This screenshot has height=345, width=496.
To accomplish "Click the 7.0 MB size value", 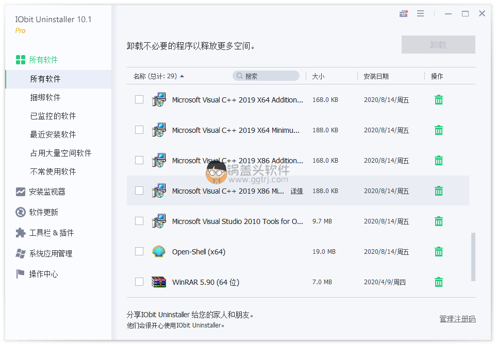I will [322, 282].
